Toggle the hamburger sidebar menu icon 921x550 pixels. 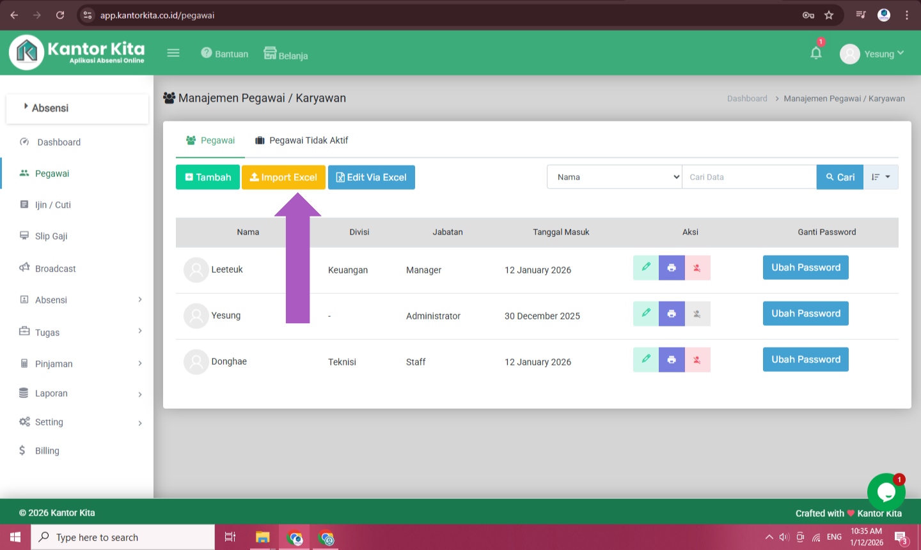click(173, 53)
